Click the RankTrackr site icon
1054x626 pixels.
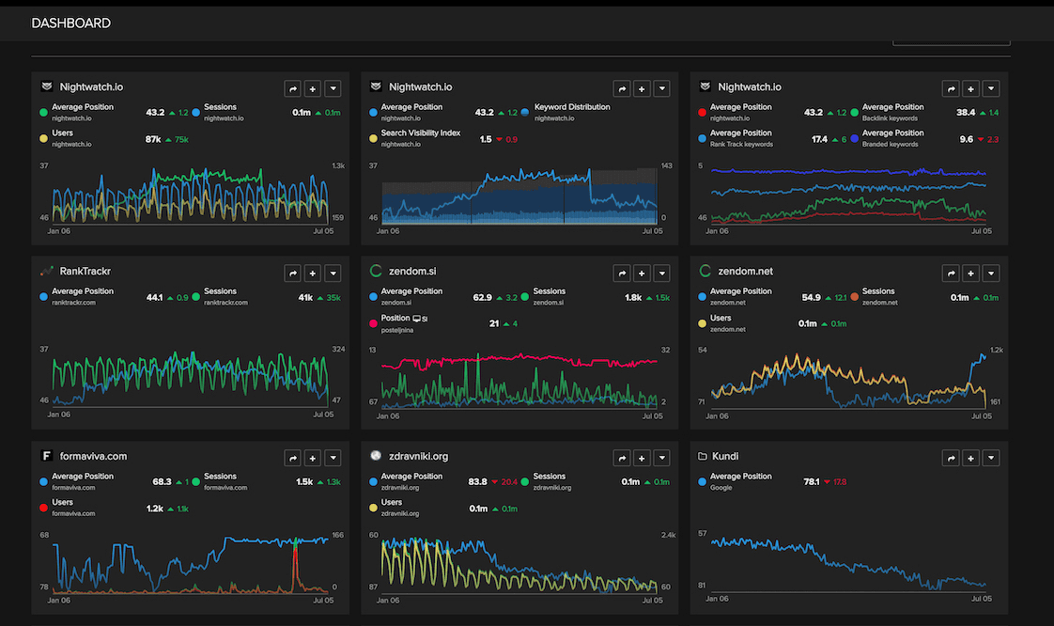tap(45, 271)
